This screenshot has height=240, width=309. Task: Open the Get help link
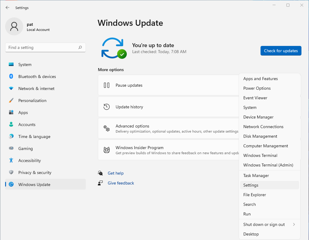(x=116, y=173)
